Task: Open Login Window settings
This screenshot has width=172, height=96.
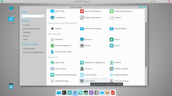Action: 58,69
